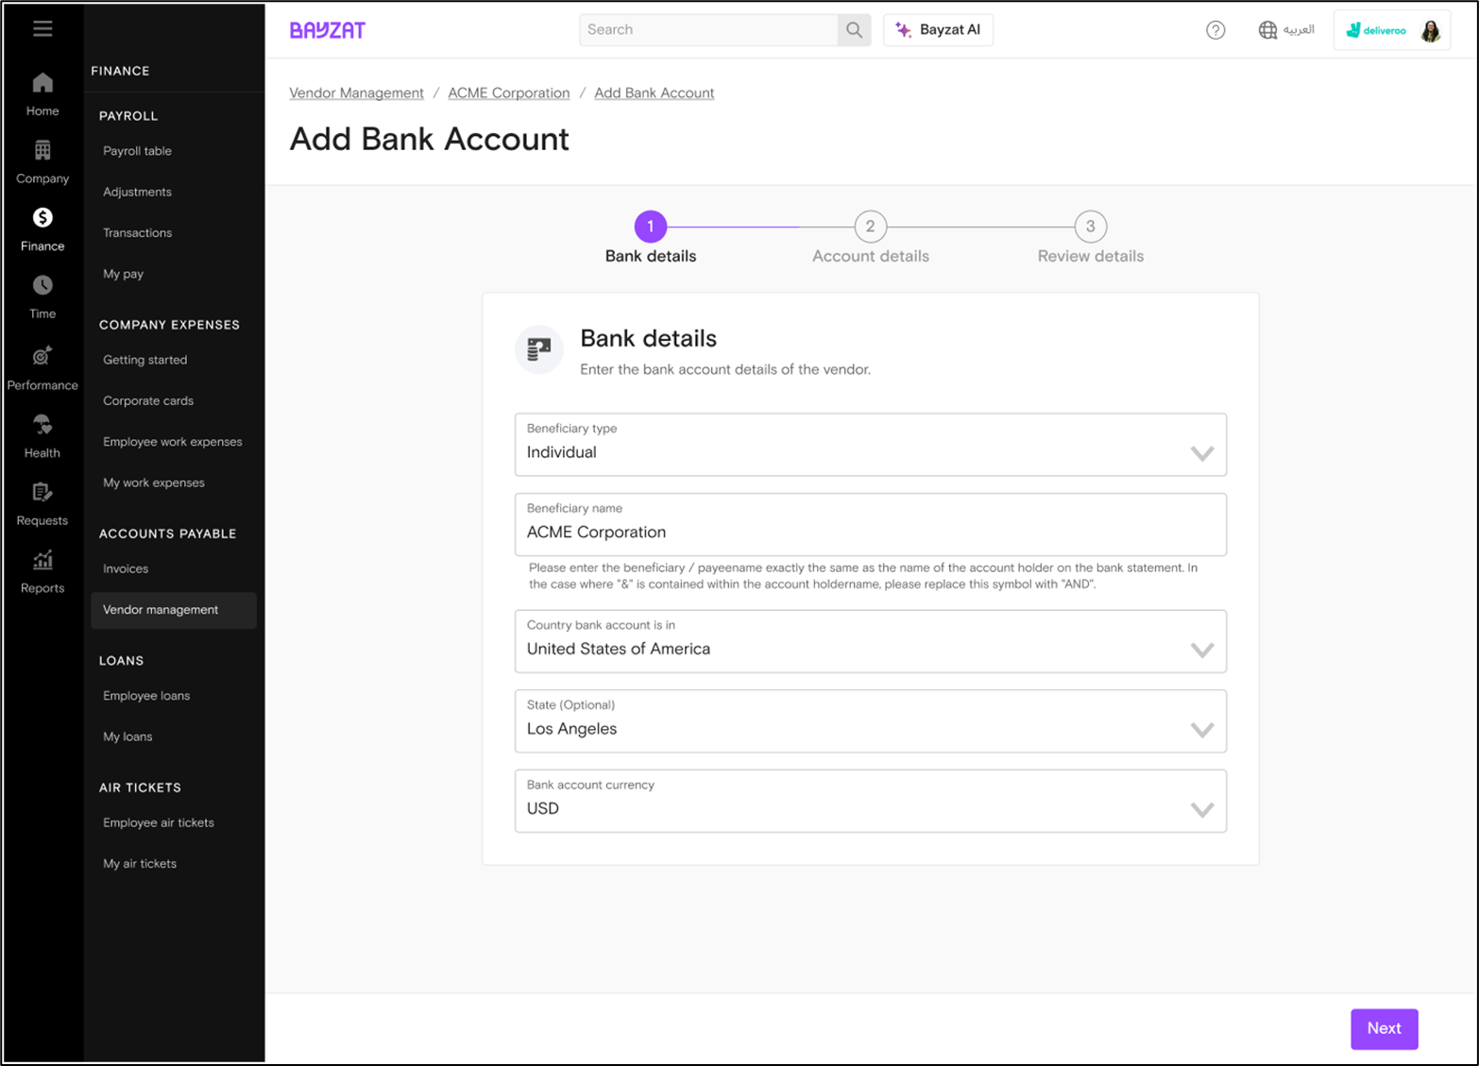This screenshot has height=1066, width=1479.
Task: Open the help question mark icon
Action: [x=1215, y=30]
